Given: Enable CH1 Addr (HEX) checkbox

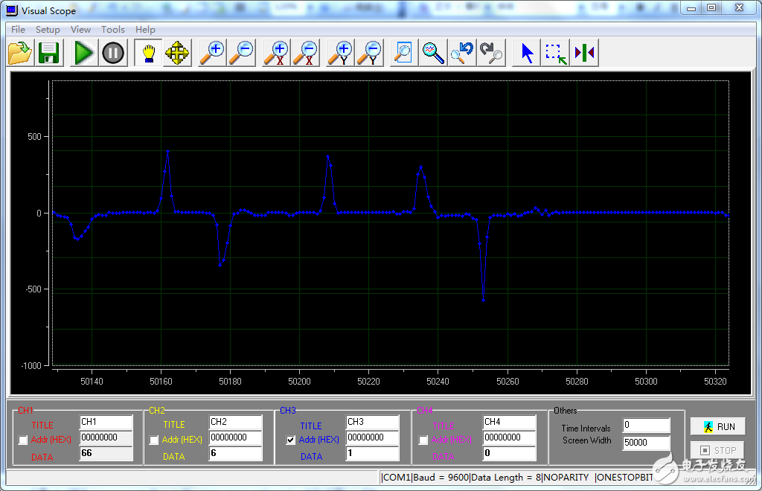Looking at the screenshot, I should (23, 440).
